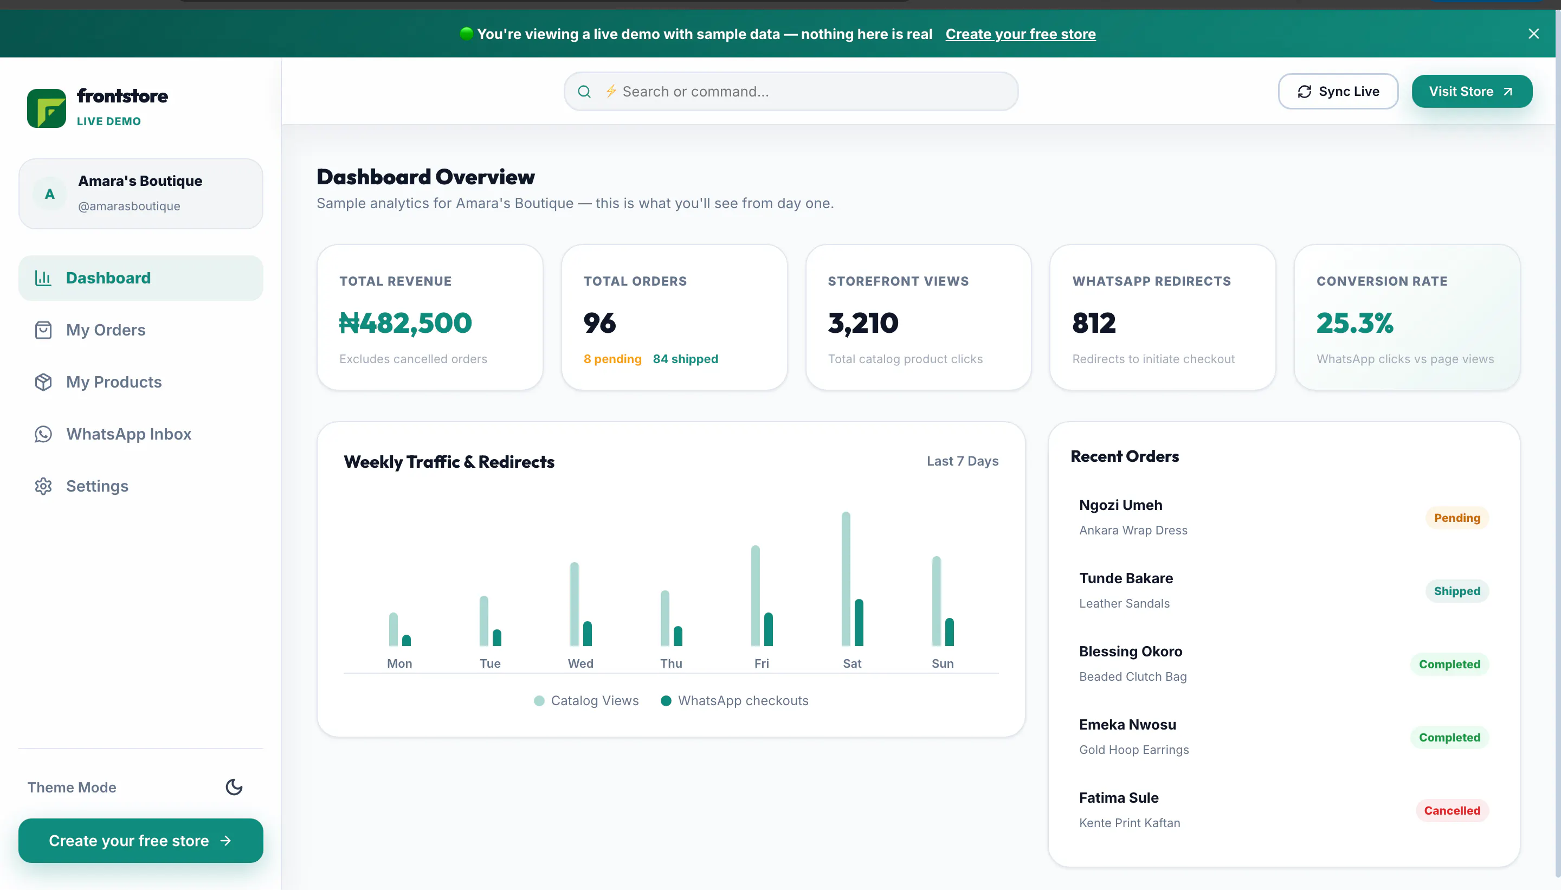1561x890 pixels.
Task: Click the Mon axis label
Action: pos(399,663)
